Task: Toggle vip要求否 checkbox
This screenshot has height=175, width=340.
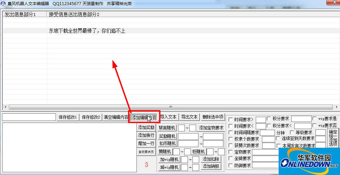Action: (314, 125)
